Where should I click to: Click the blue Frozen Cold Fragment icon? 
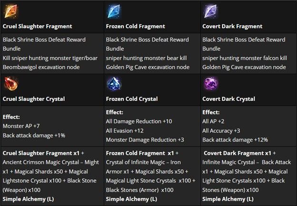pyautogui.click(x=114, y=11)
